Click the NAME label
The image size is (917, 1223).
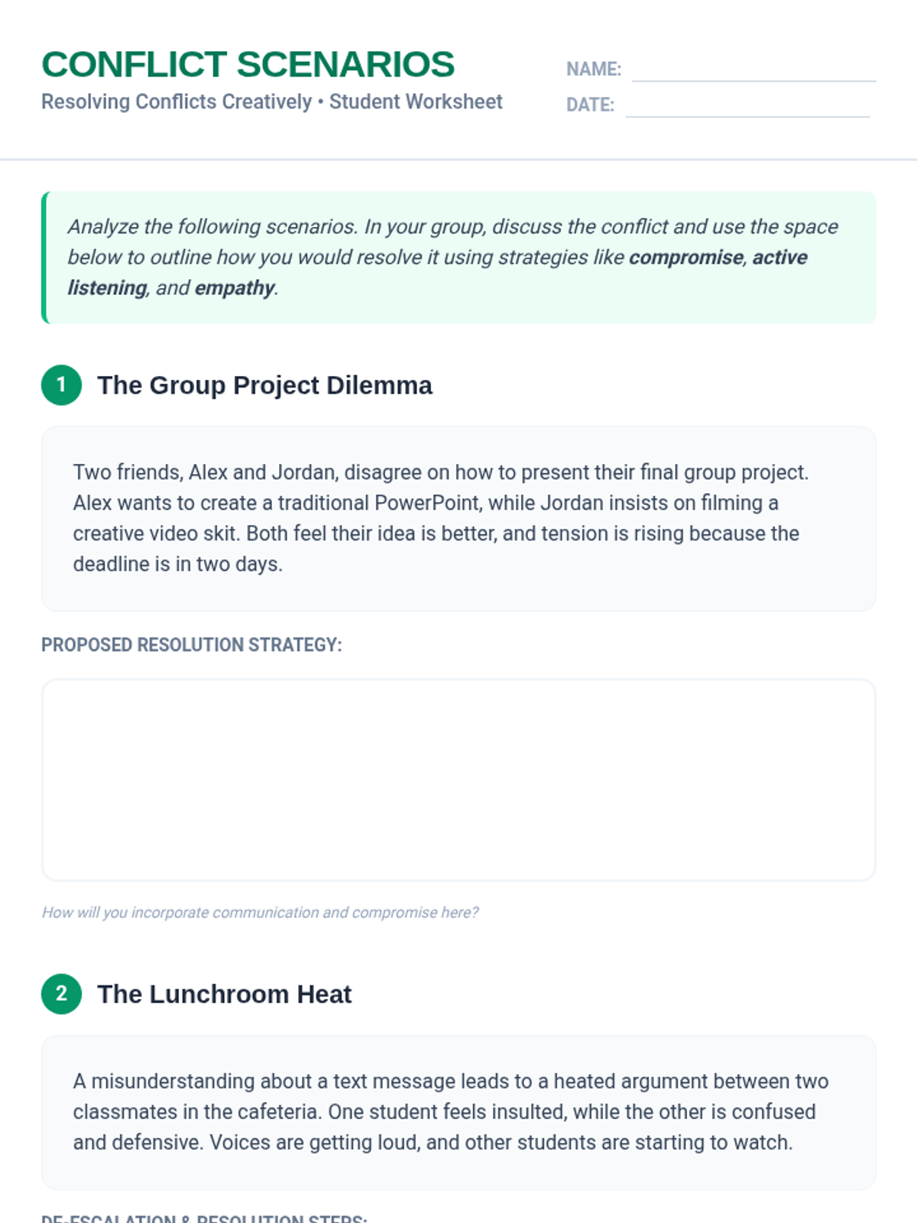pos(593,70)
